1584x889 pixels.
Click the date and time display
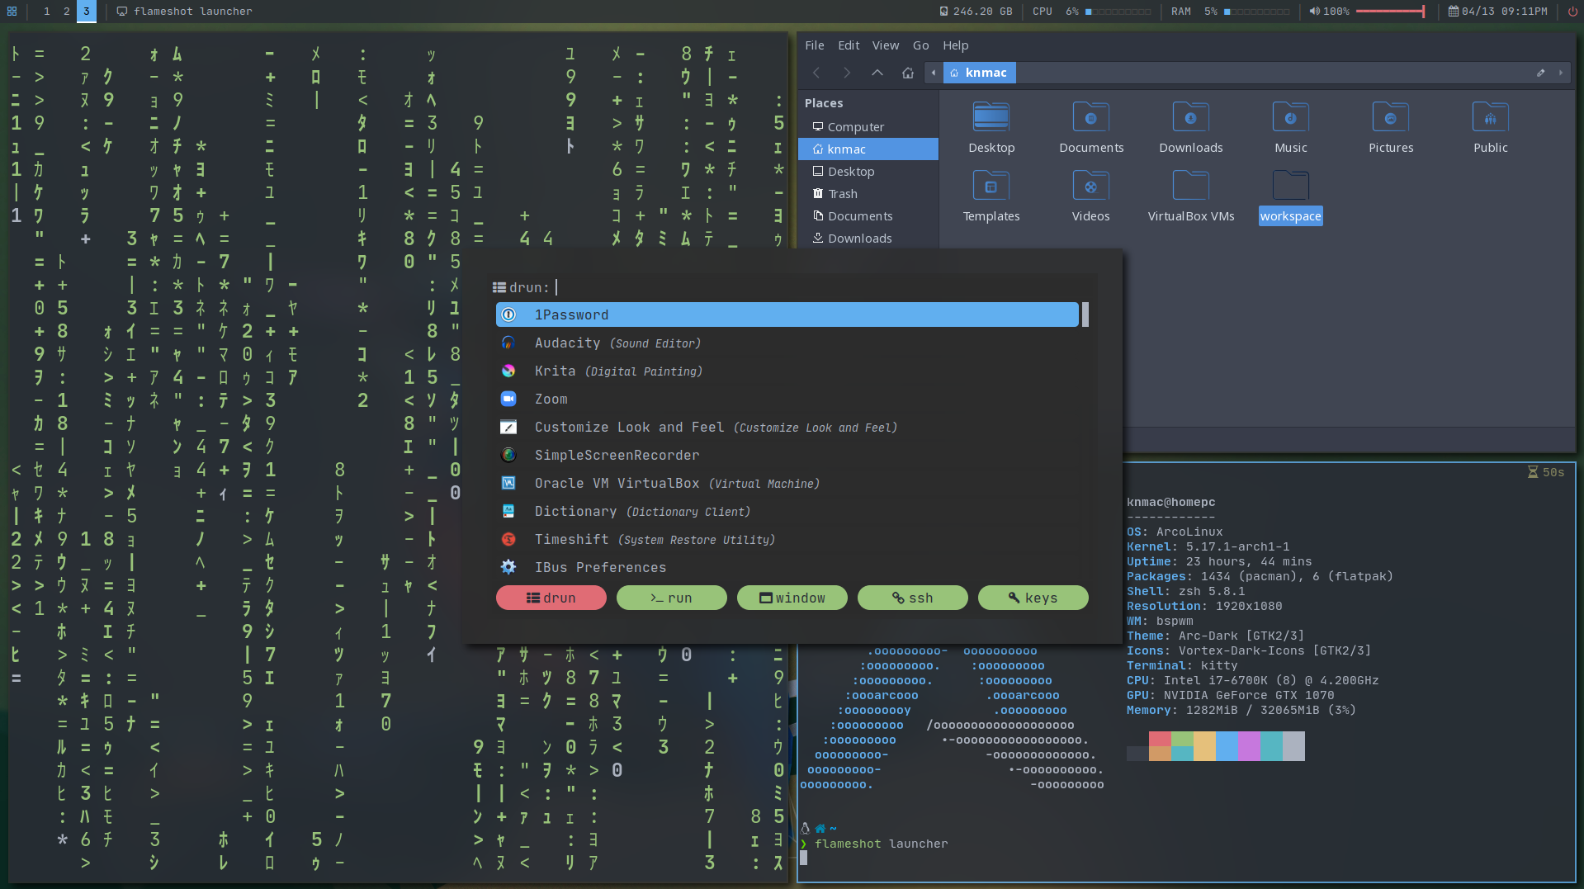click(x=1498, y=12)
